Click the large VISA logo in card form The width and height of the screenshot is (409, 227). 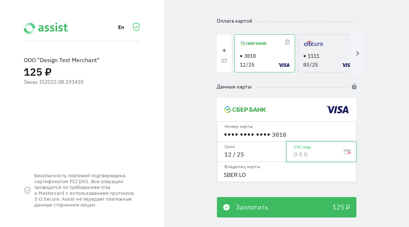click(337, 110)
